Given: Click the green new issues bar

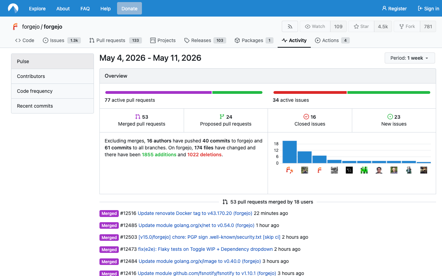Looking at the screenshot, I should point(389,92).
